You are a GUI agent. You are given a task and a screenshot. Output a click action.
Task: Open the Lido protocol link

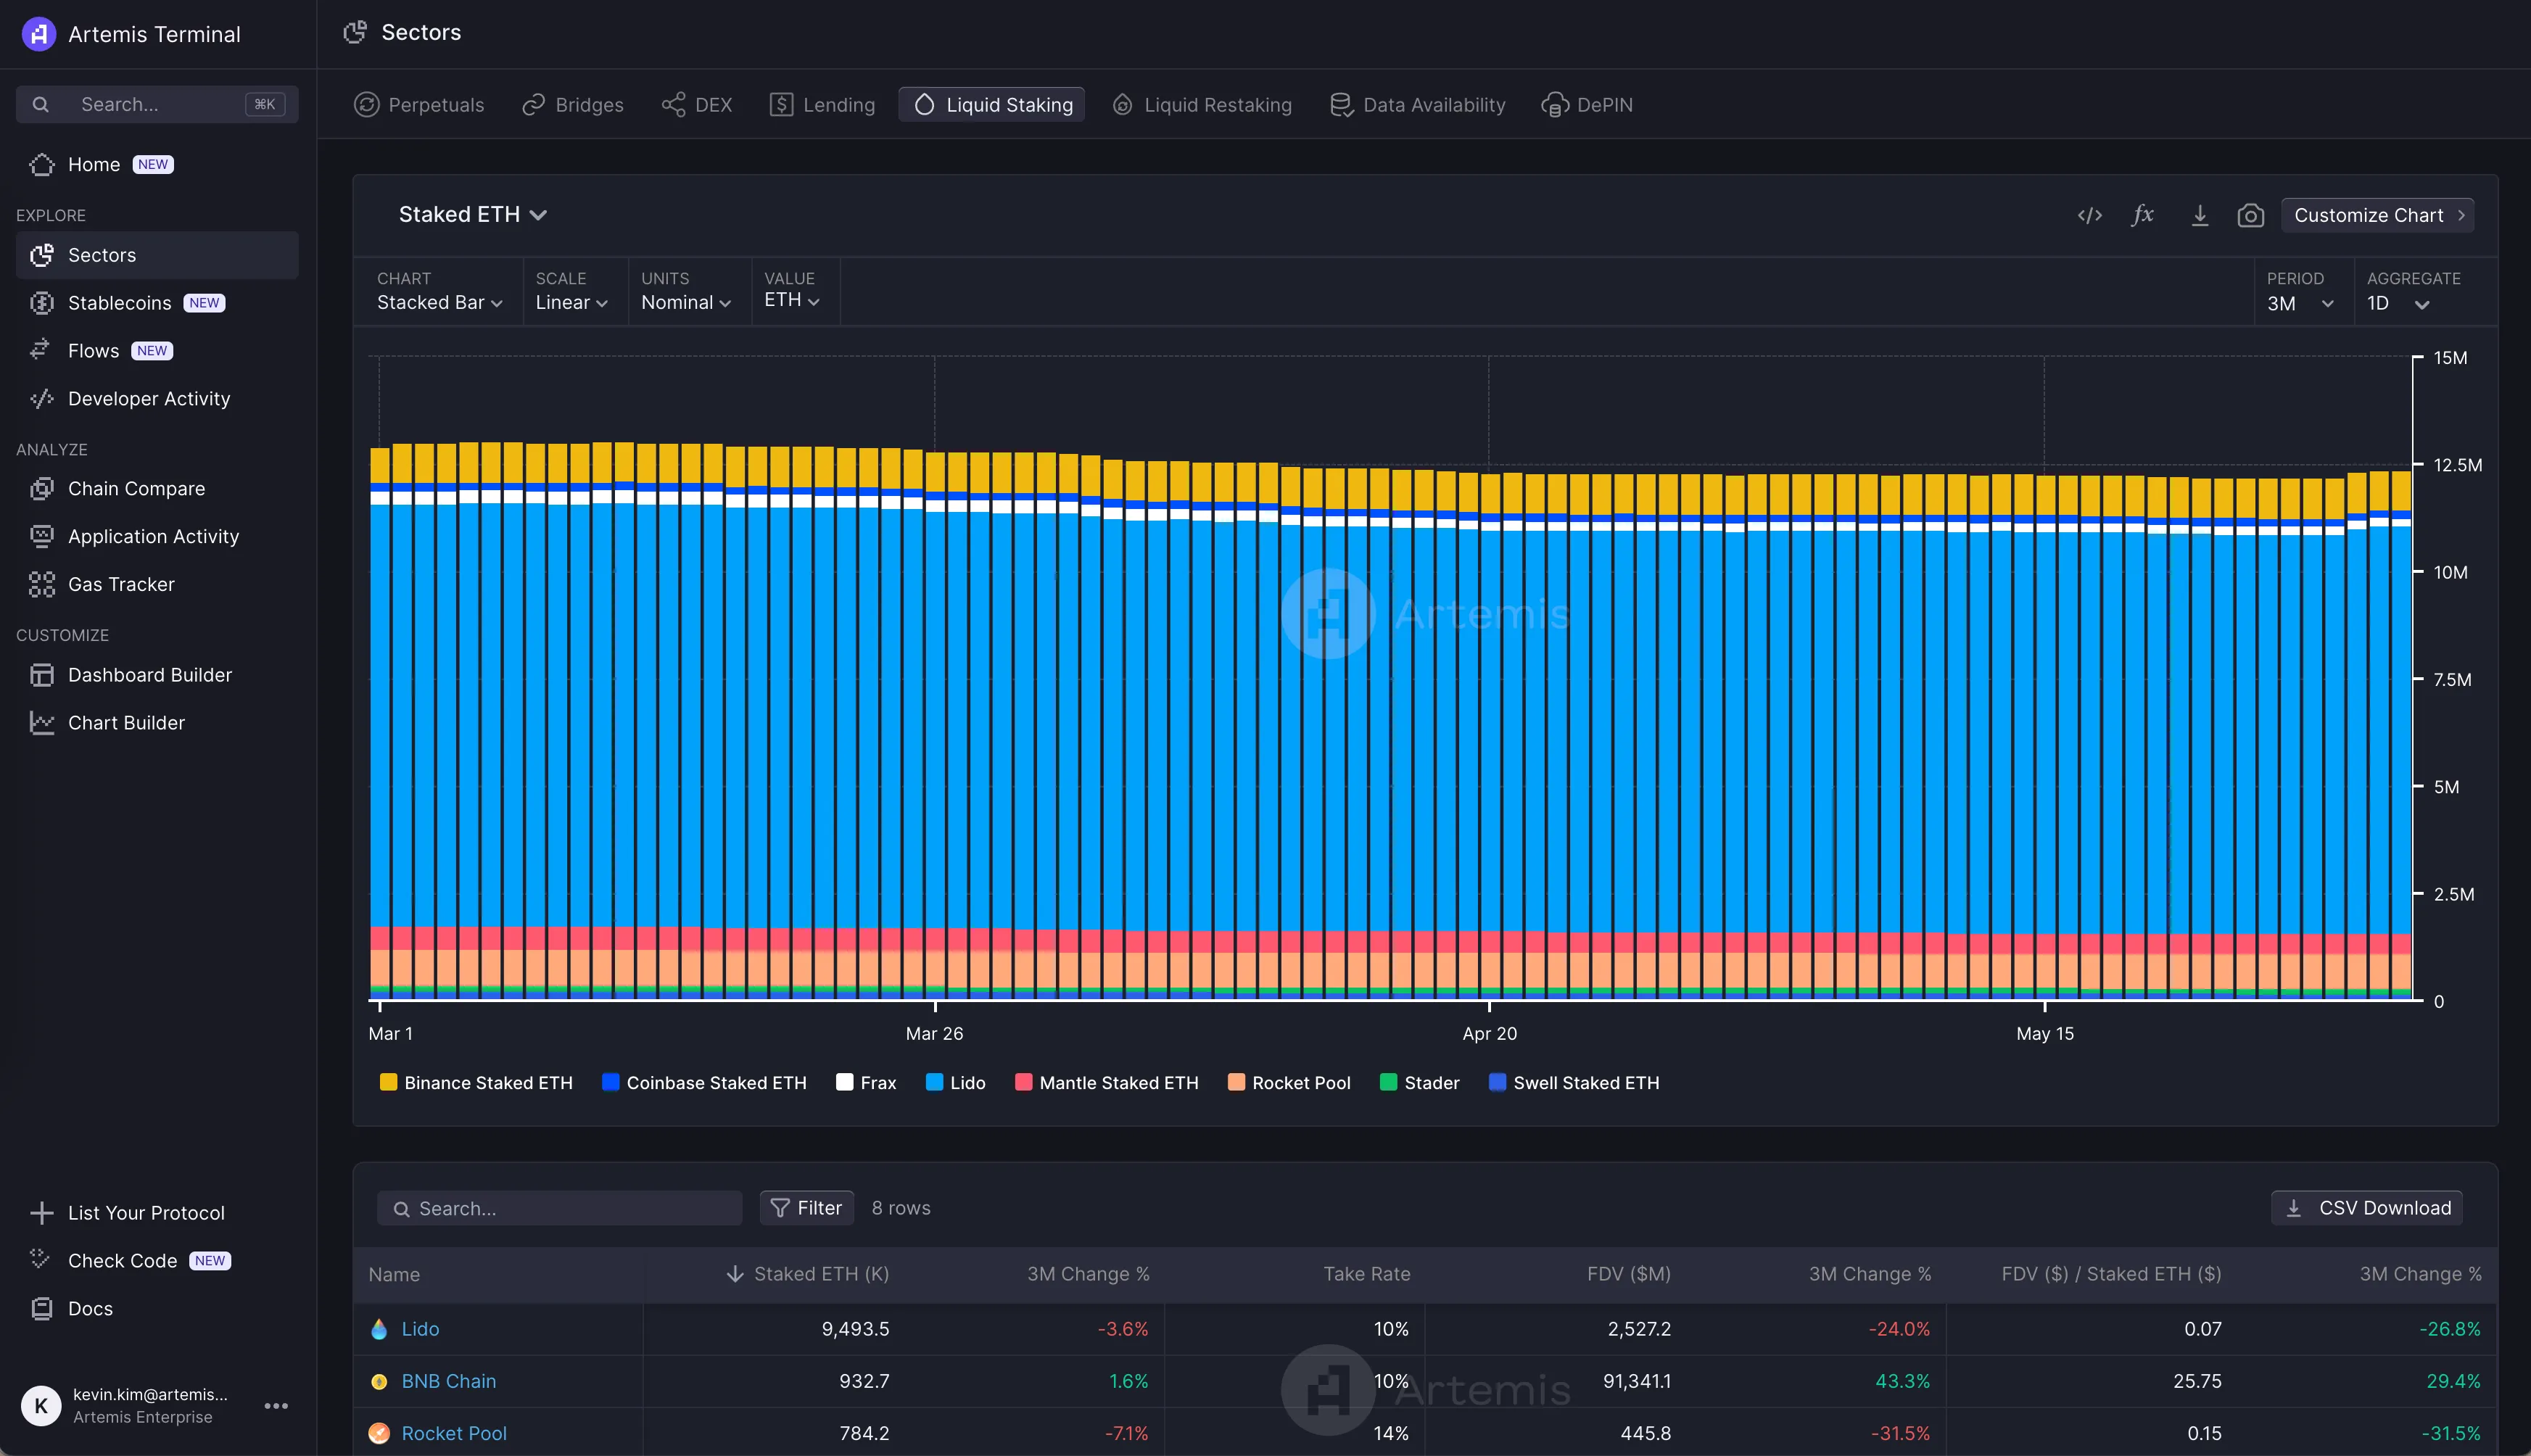click(x=420, y=1329)
